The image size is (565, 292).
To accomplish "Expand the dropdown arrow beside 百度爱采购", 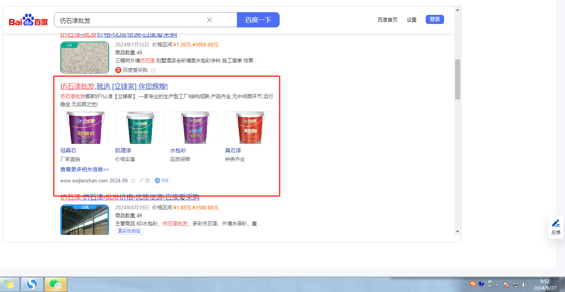I will [x=153, y=70].
